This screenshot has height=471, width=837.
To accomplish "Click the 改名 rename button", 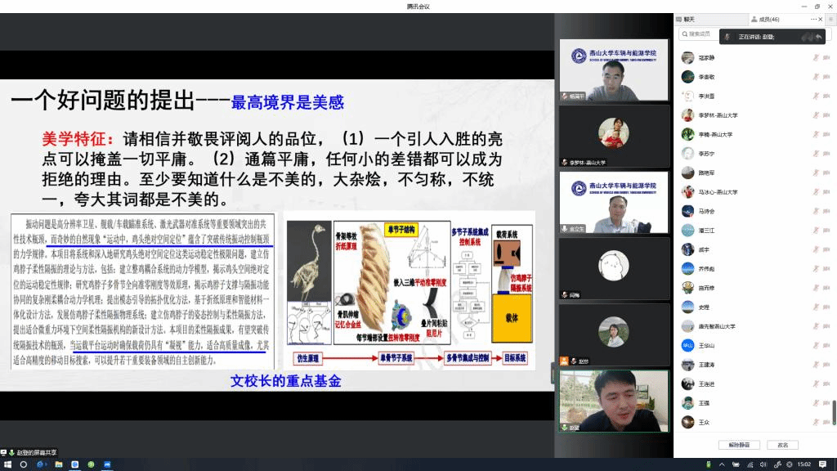I will coord(782,445).
